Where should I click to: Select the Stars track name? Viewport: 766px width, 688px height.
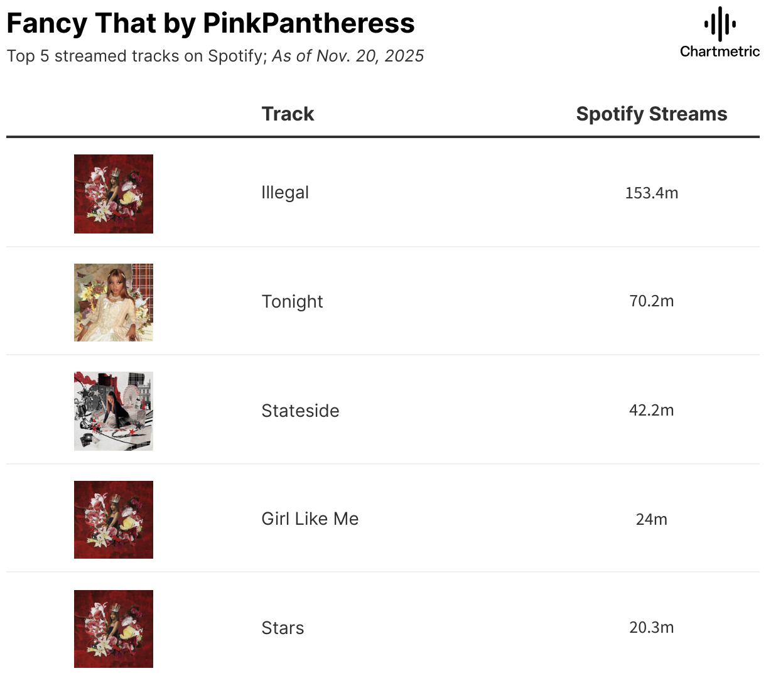(283, 628)
